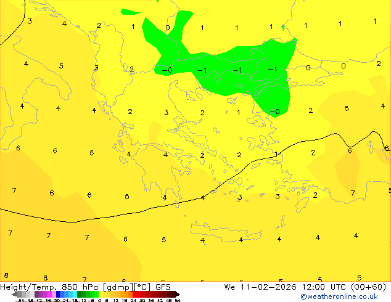Viewport: 391px width, 302px height.
Task: Click the "8" temperature value in the bottom-left corner
Action: (x=6, y=275)
